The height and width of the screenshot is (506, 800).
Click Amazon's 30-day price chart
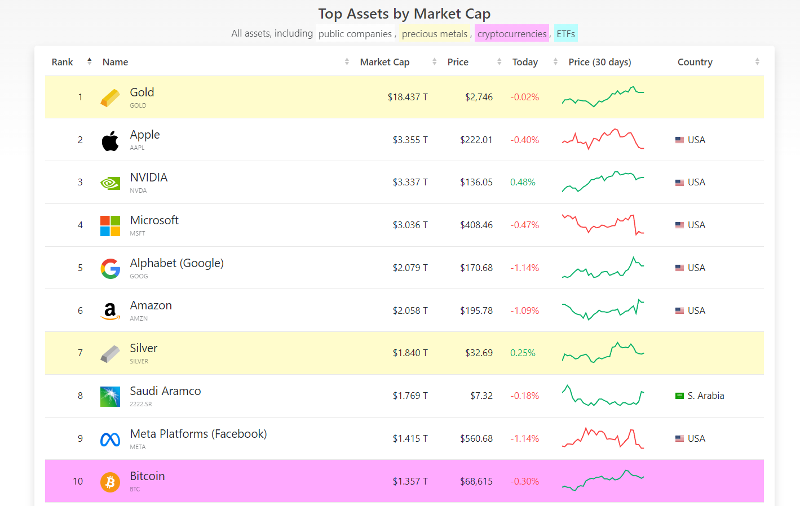coord(603,310)
